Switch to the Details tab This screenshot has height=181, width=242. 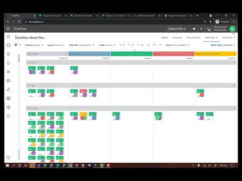pyautogui.click(x=164, y=38)
